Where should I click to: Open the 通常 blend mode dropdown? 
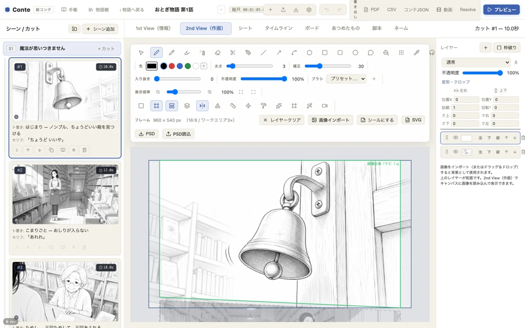pyautogui.click(x=476, y=62)
